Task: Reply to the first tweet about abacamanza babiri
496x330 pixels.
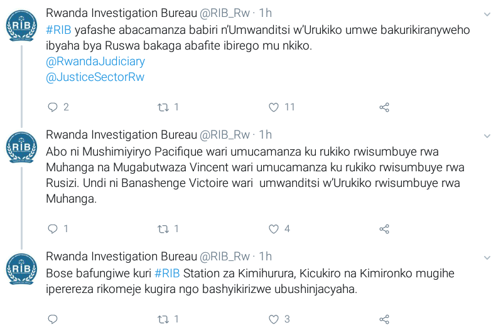Action: coord(53,107)
